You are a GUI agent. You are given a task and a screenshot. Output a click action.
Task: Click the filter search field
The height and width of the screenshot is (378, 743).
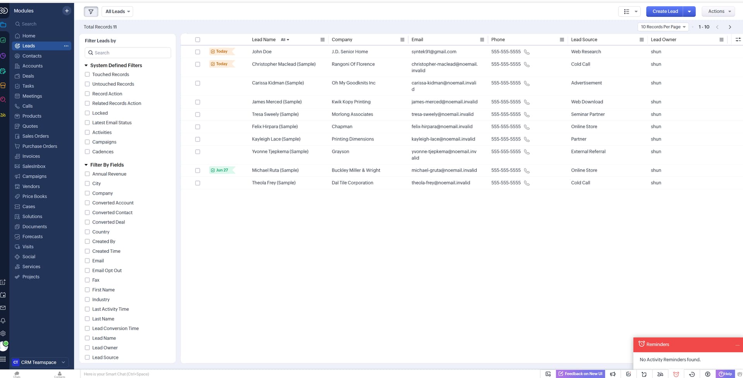[128, 53]
